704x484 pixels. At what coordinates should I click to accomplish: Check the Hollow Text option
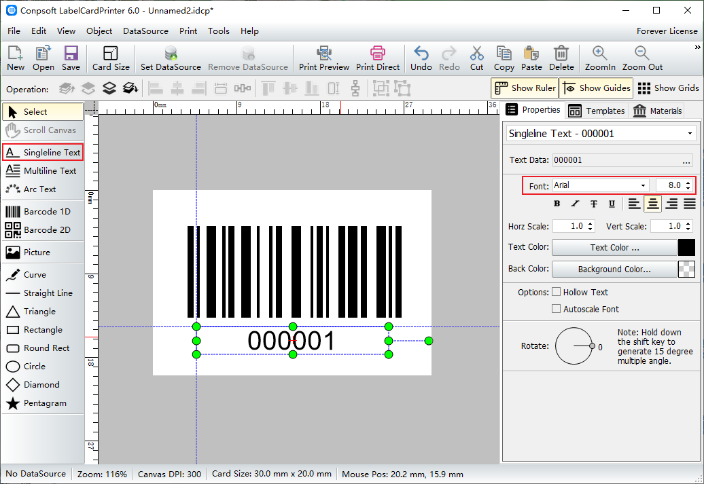click(556, 292)
